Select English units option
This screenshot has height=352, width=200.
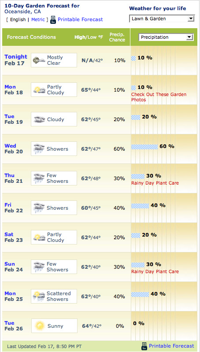[x=18, y=19]
